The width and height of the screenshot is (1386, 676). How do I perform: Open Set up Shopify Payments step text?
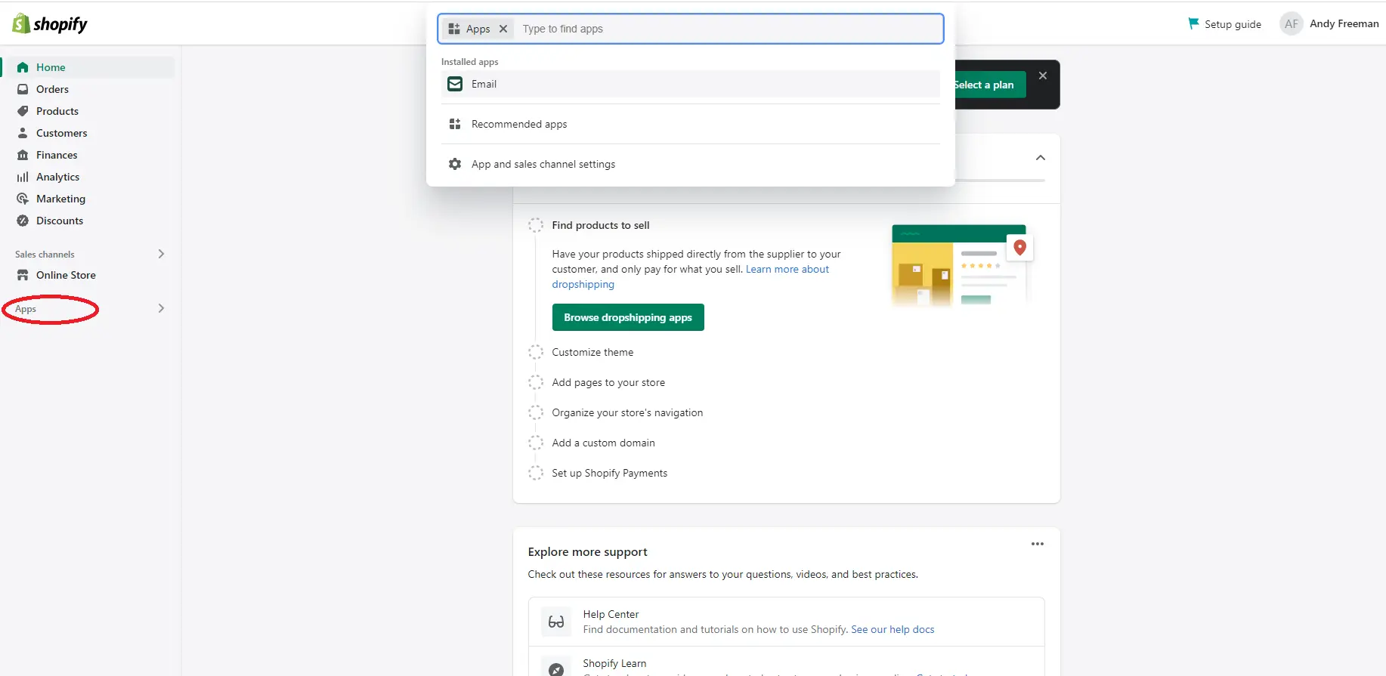(609, 473)
